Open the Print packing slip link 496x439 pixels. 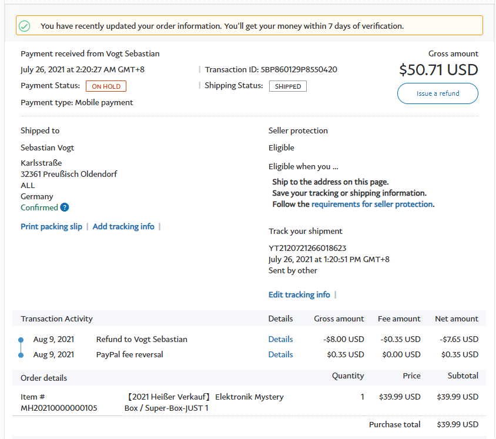click(51, 226)
